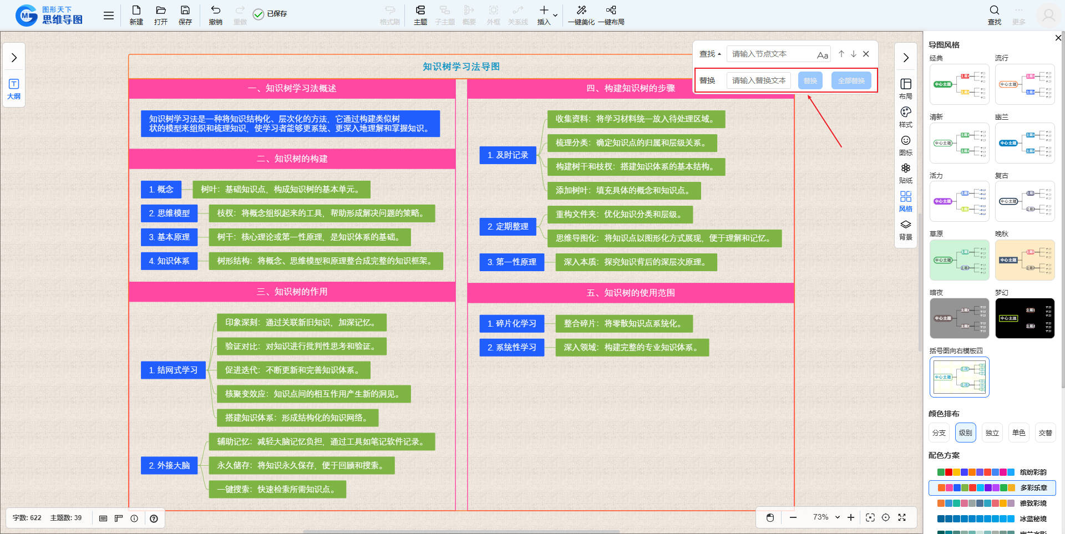Screen dimensions: 1065x534
Task: Click the One-click beautify (一键美化) icon
Action: click(581, 11)
